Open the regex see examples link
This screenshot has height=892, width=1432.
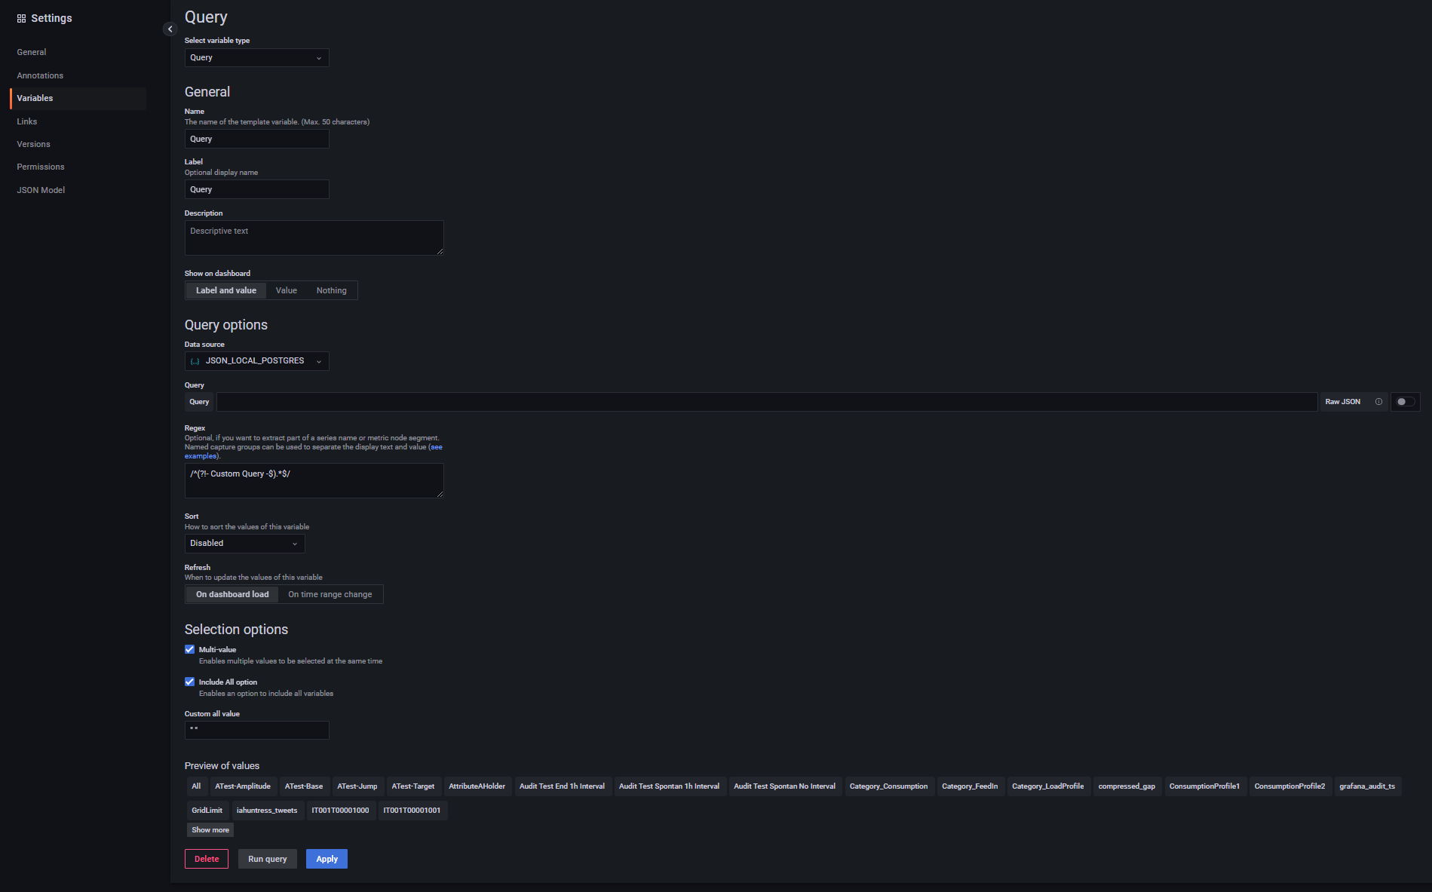click(x=435, y=447)
